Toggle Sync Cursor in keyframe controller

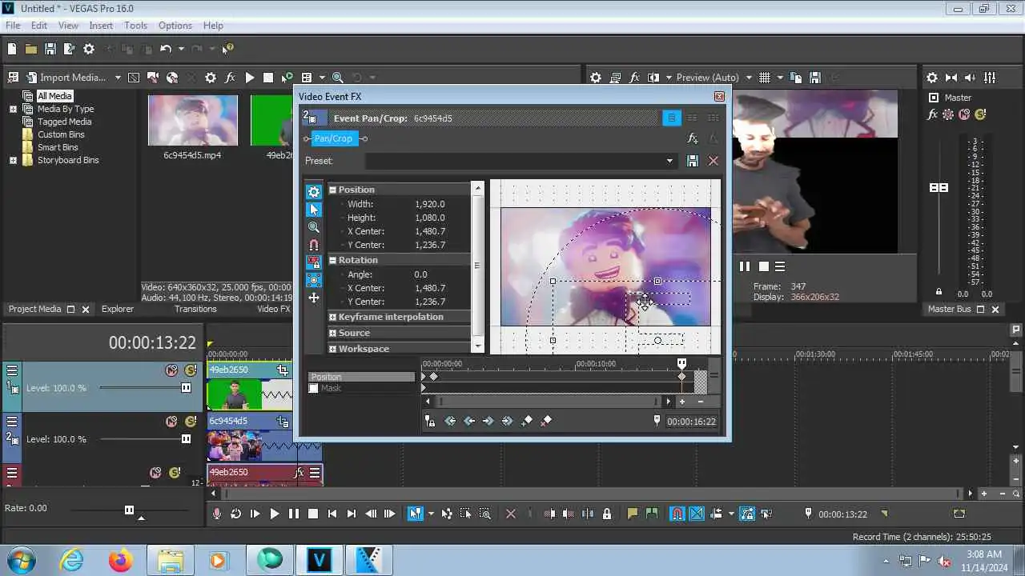pos(430,421)
